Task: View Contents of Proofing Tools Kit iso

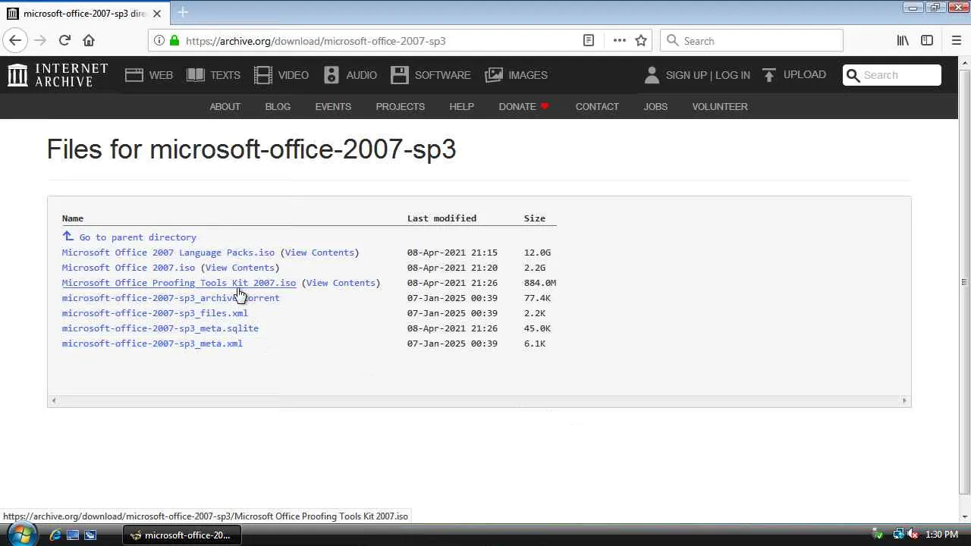Action: 341,283
